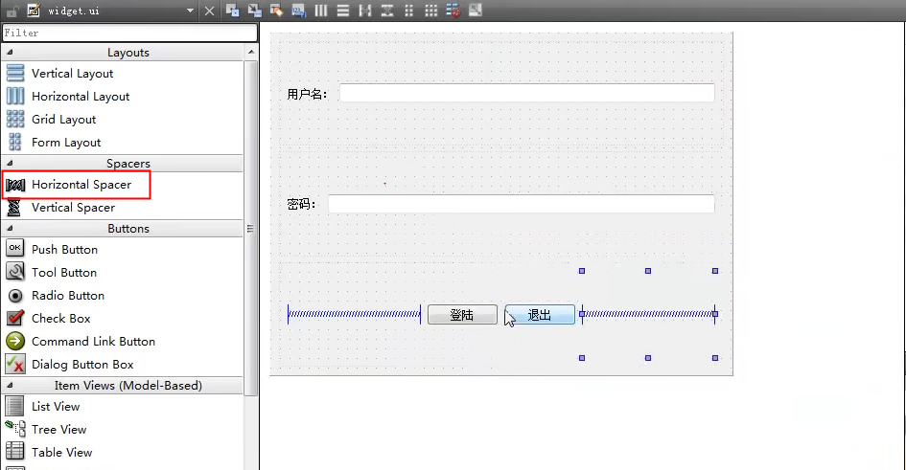Select the 密码: label on the form
This screenshot has height=470, width=906.
coord(302,204)
